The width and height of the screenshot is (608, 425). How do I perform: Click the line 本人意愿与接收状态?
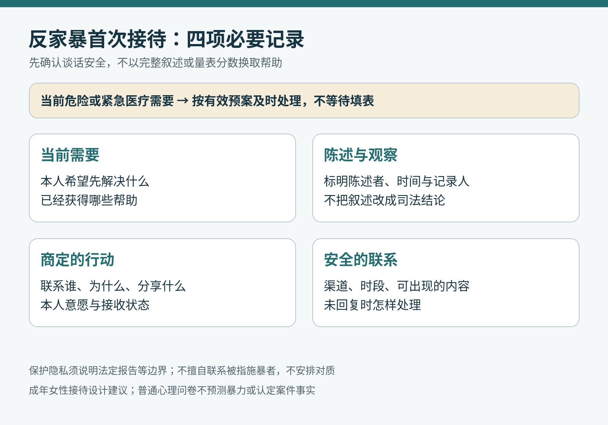click(95, 305)
